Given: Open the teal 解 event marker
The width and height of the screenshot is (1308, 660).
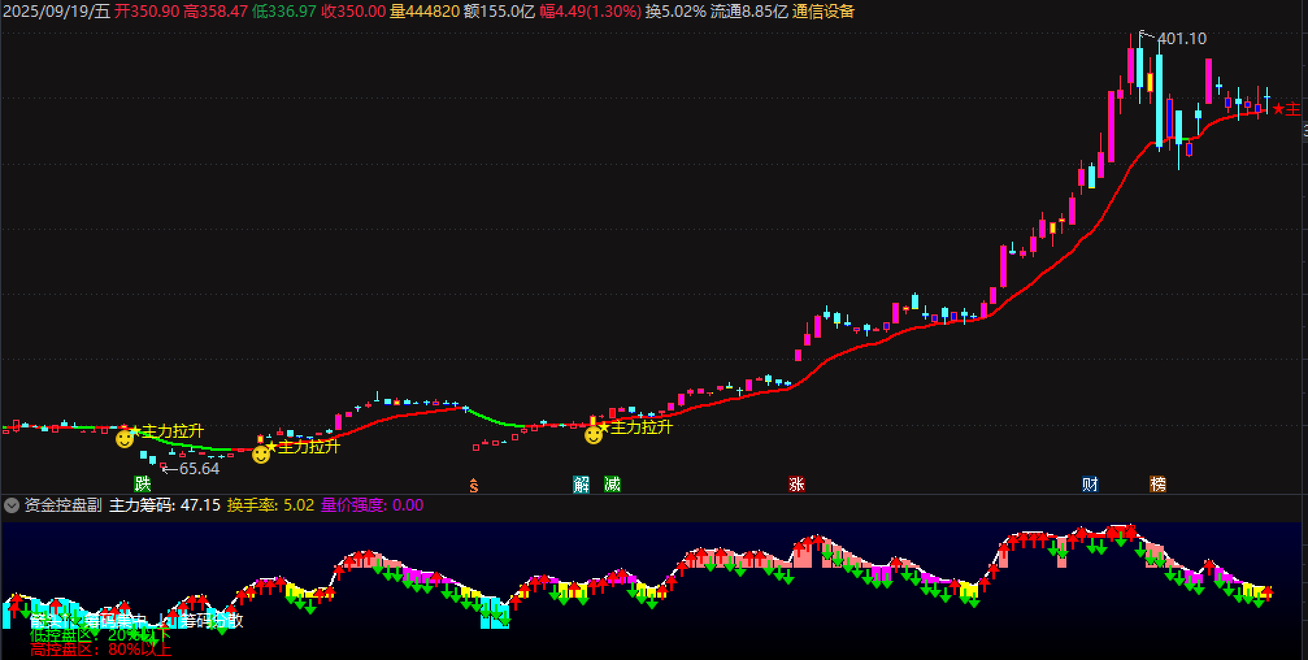Looking at the screenshot, I should (581, 484).
